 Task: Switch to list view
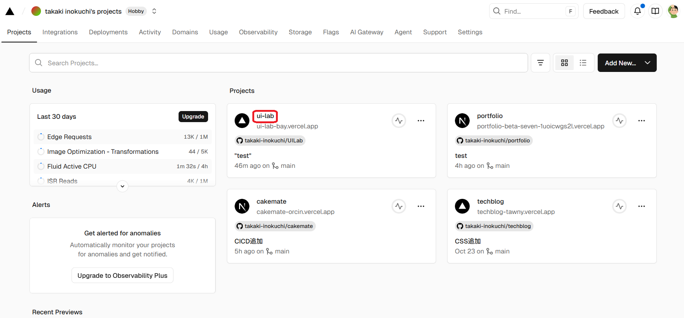583,63
